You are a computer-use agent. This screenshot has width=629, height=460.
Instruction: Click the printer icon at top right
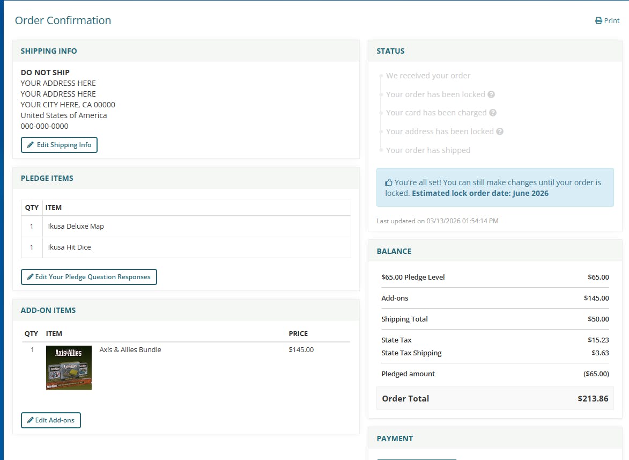point(598,21)
